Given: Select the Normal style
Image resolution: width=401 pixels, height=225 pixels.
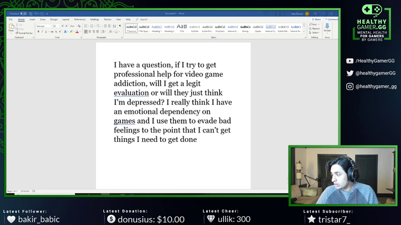Looking at the screenshot, I should [131, 28].
